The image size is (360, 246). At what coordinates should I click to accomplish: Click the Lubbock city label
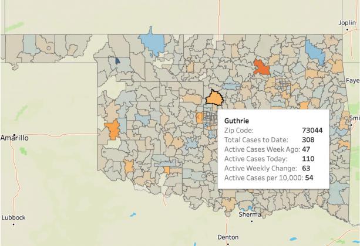coord(14,217)
